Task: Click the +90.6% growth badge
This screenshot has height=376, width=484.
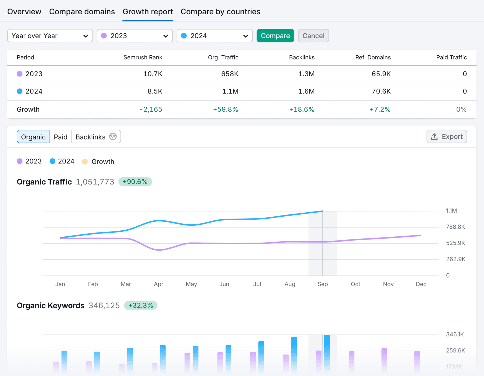Action: point(135,181)
